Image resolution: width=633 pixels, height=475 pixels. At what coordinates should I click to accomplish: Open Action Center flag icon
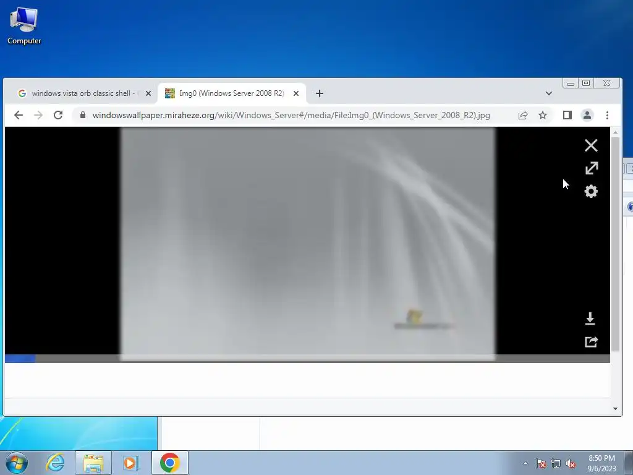[x=541, y=463]
